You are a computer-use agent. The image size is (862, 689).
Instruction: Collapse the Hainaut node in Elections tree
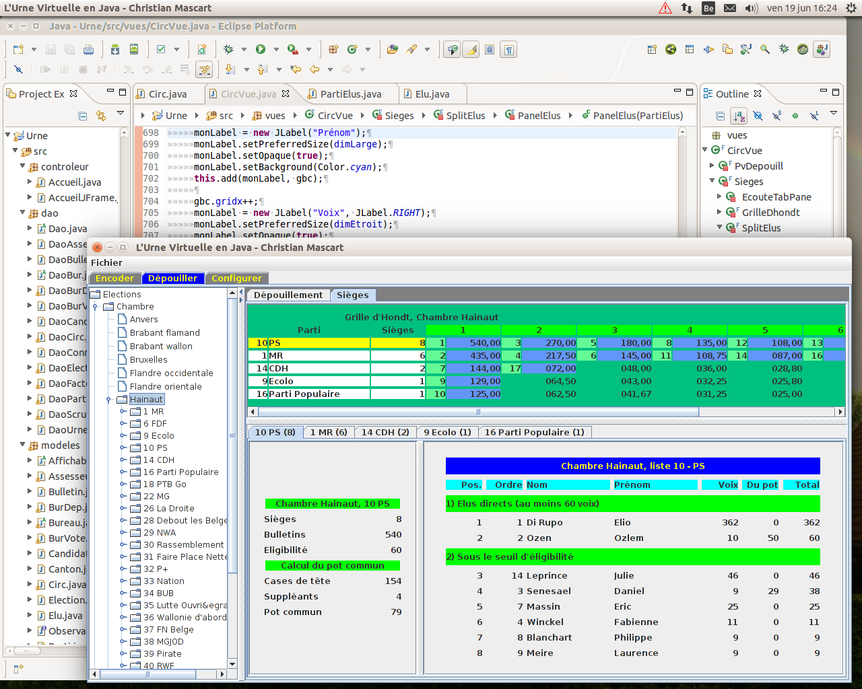108,400
